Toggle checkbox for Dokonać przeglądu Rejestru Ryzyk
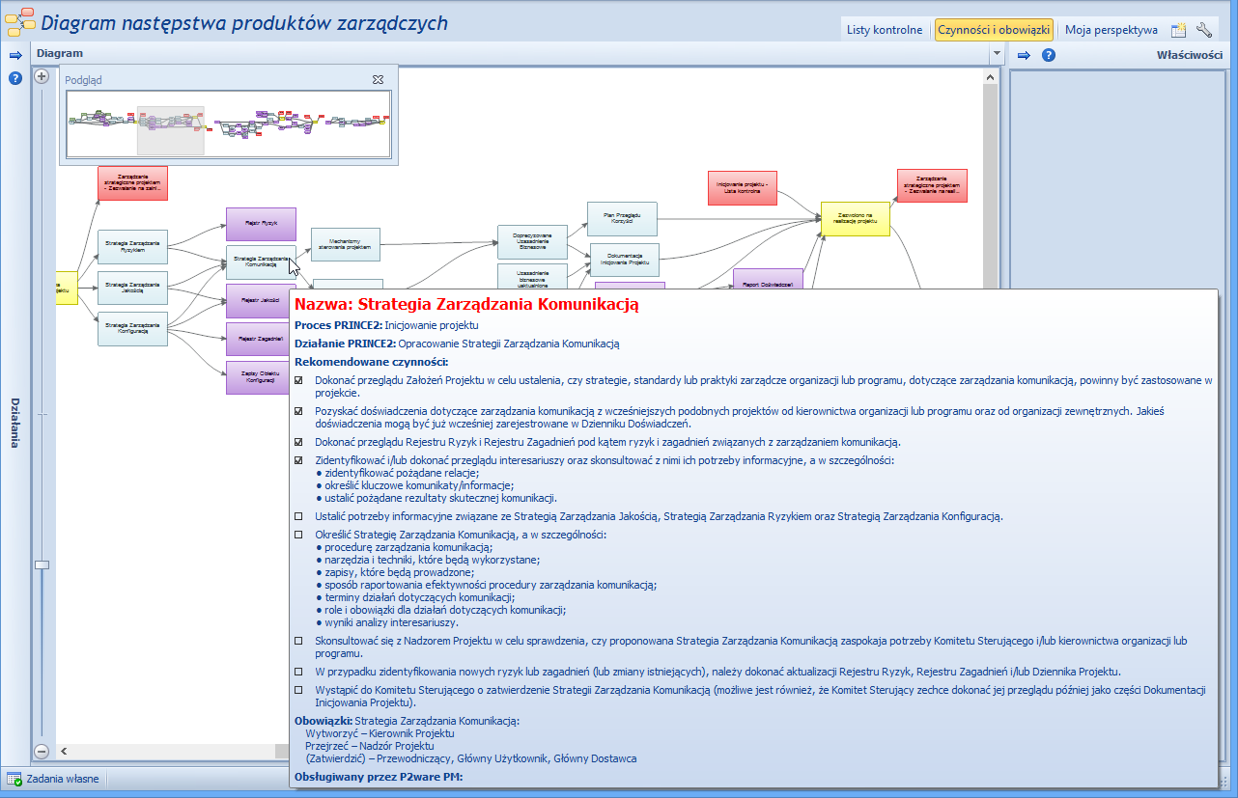 coord(298,442)
